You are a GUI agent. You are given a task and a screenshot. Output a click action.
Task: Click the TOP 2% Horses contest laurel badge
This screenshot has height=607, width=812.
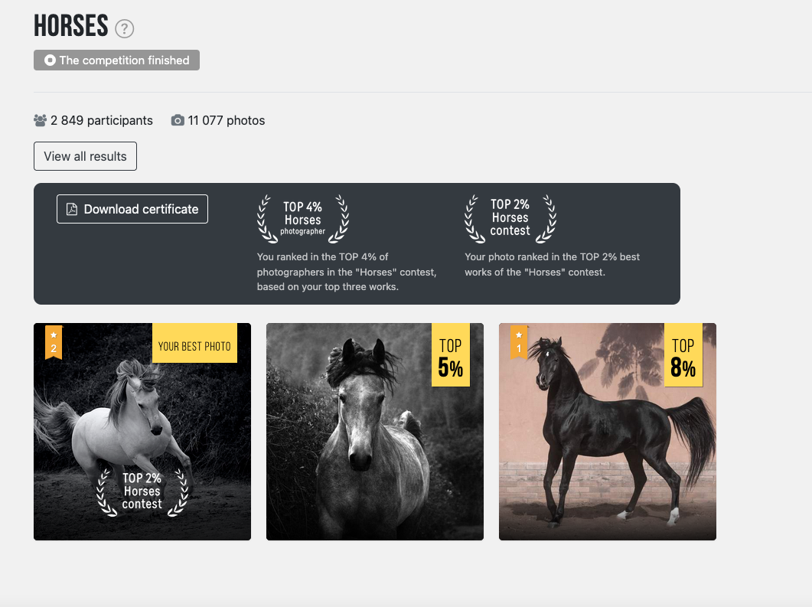tap(510, 219)
